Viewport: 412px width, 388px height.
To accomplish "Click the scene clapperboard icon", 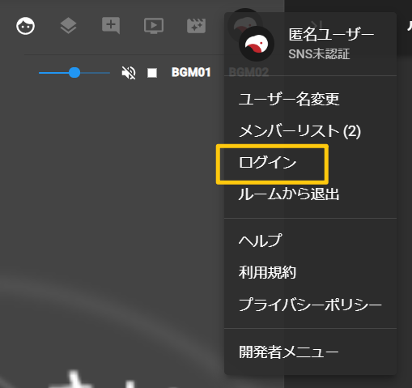I will 196,26.
